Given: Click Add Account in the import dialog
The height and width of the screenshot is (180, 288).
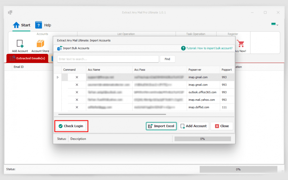Looking at the screenshot, I should point(194,126).
